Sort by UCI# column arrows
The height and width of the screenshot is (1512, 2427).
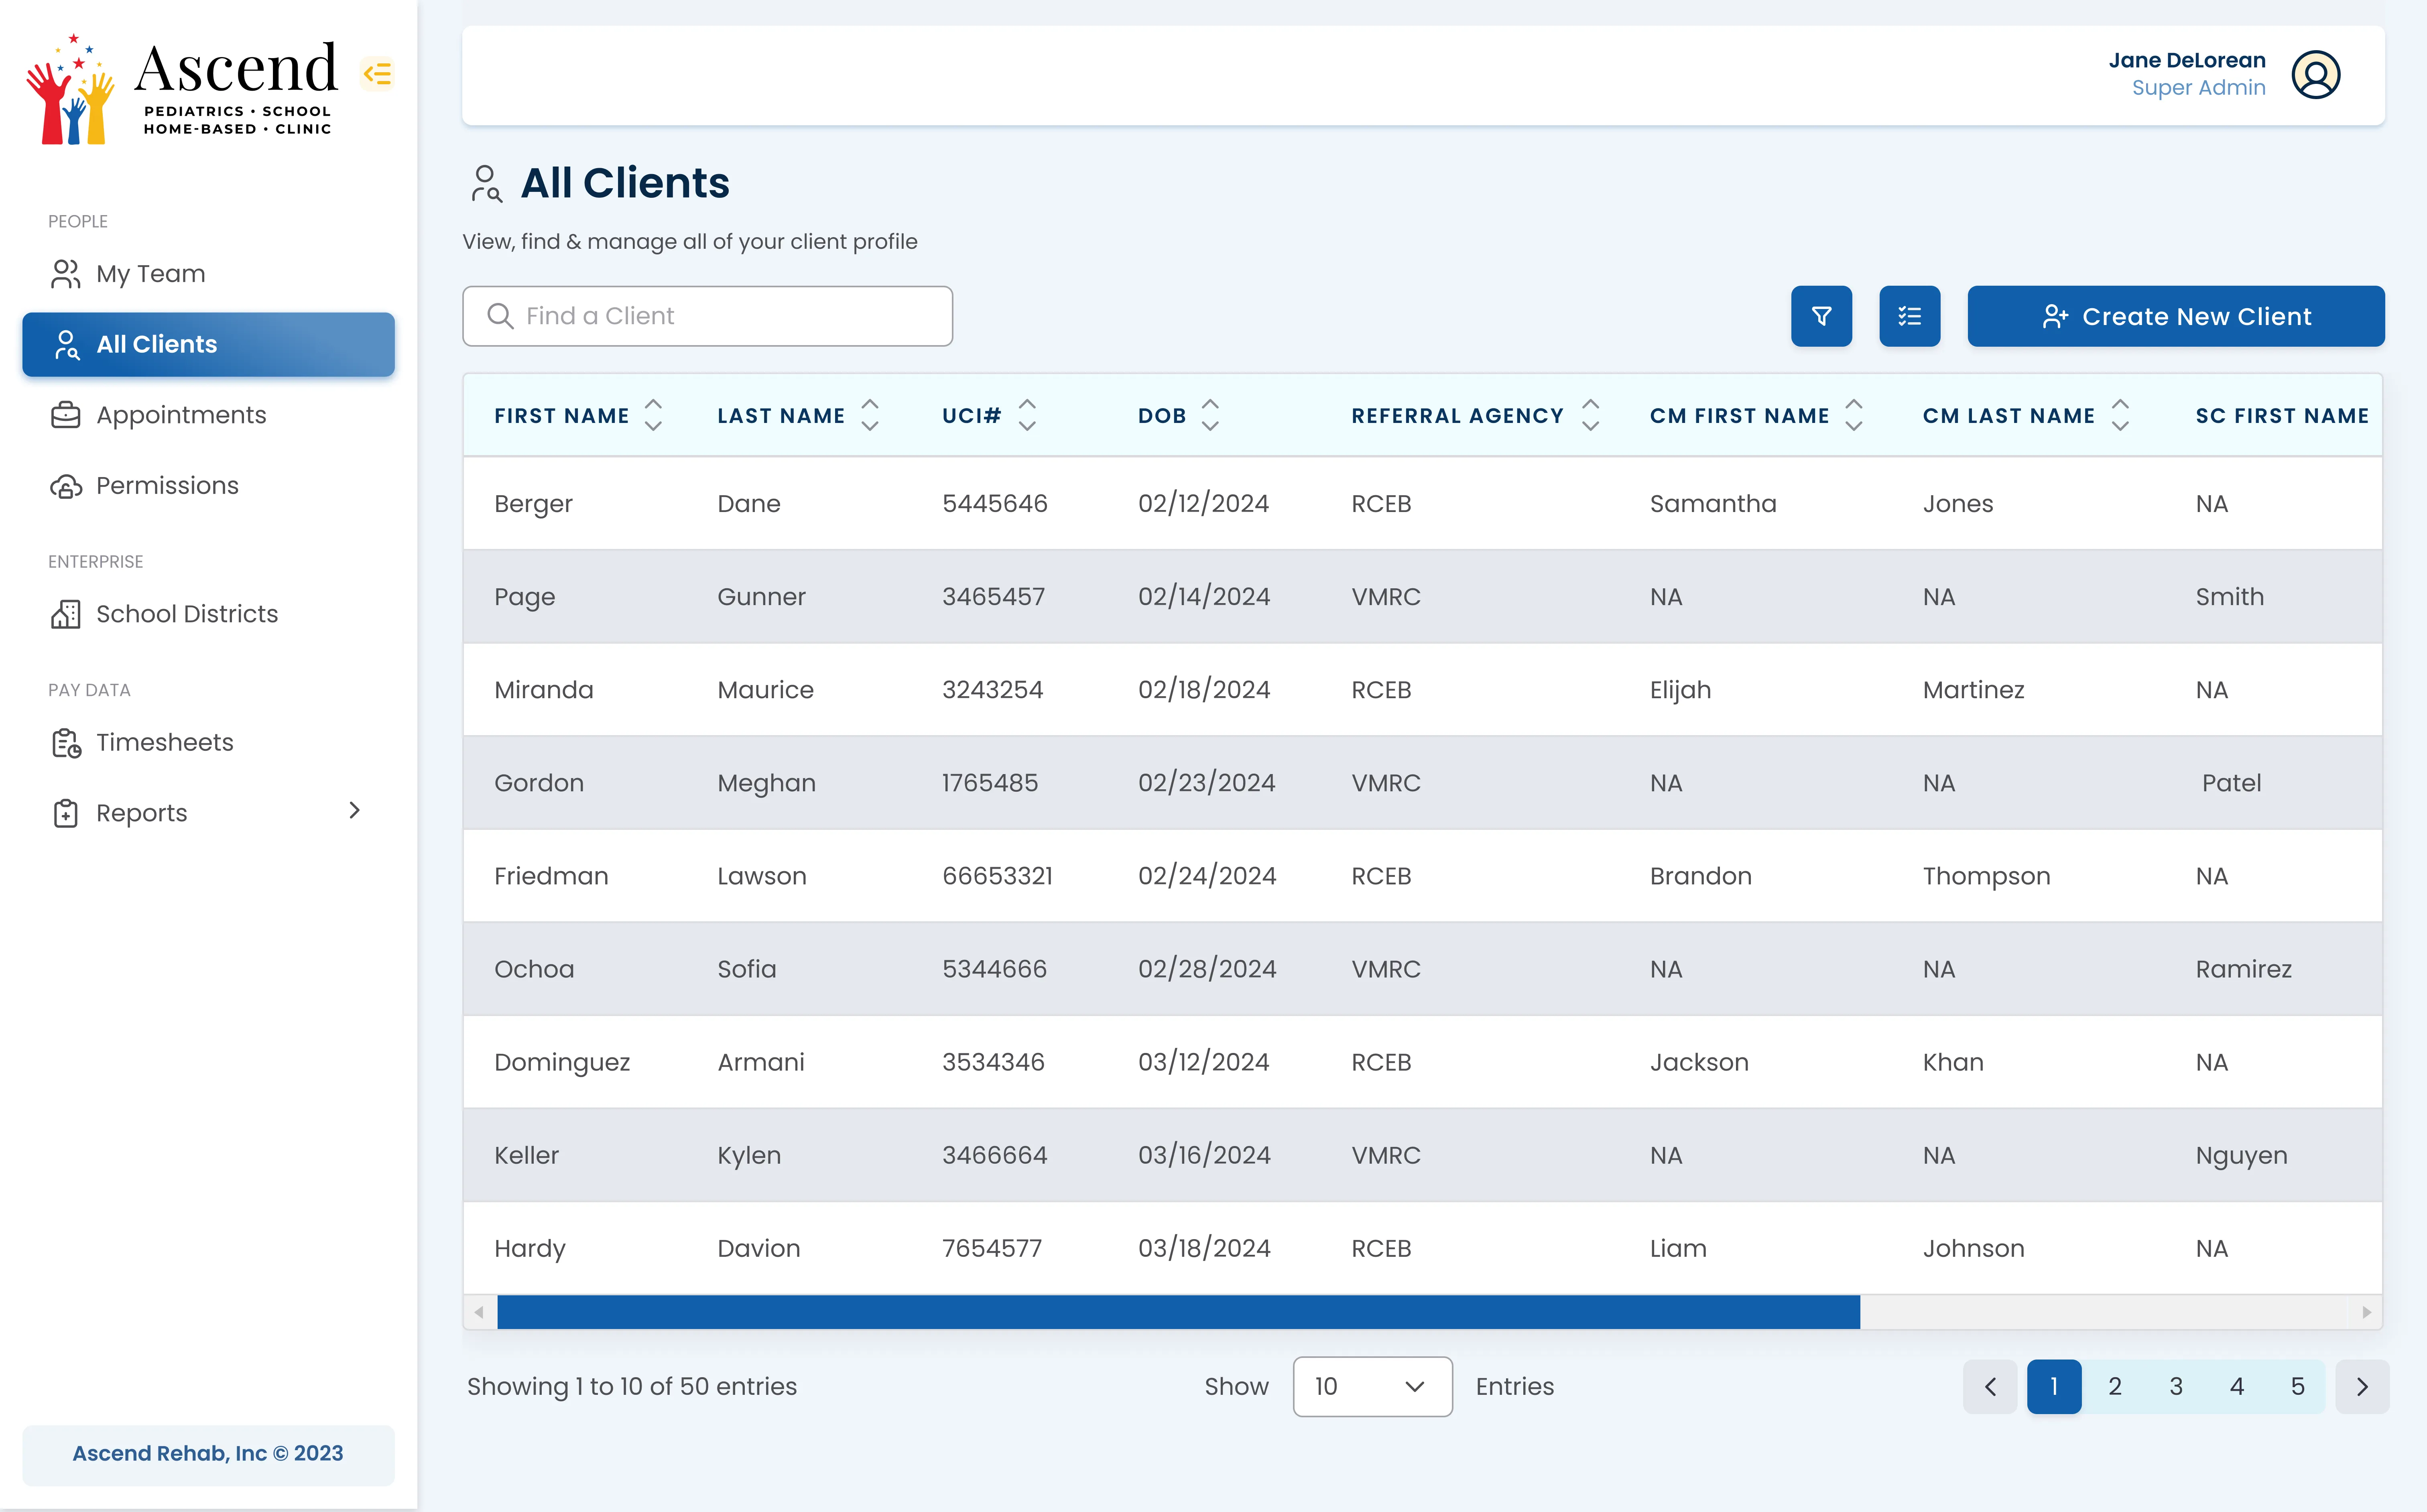point(1027,415)
